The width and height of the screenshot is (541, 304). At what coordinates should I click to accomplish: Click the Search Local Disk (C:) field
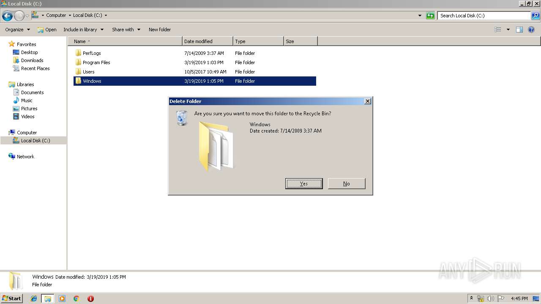(484, 16)
